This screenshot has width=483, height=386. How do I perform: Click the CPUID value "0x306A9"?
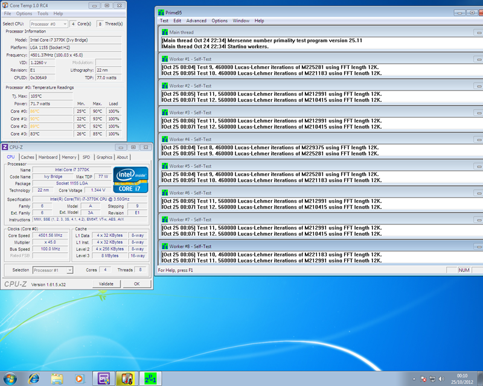42,78
